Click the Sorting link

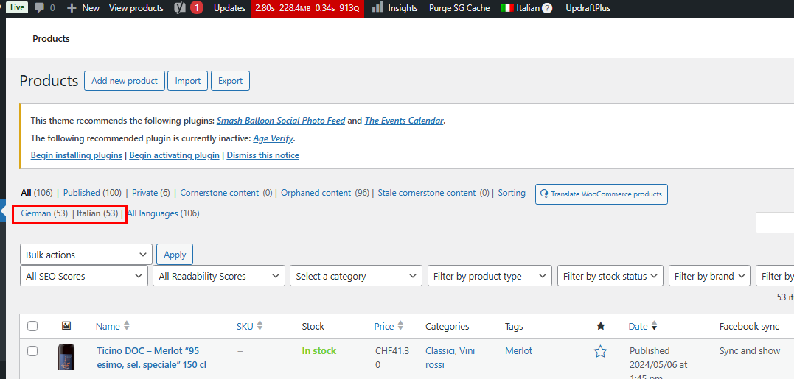[512, 193]
